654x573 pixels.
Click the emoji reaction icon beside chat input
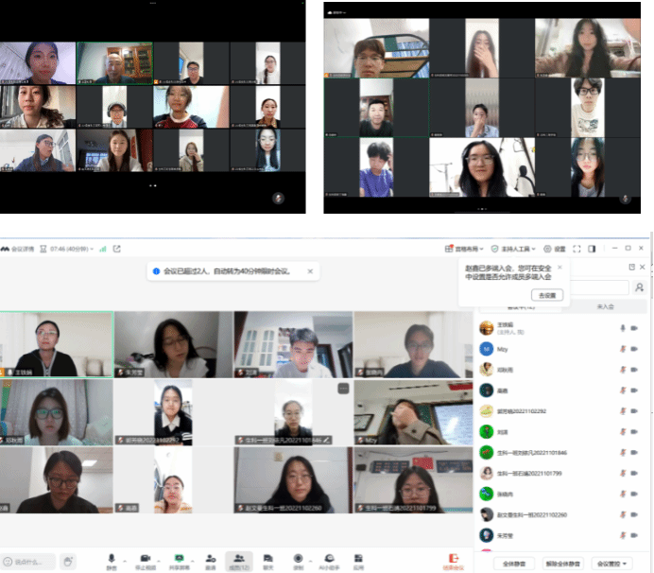pos(68,562)
